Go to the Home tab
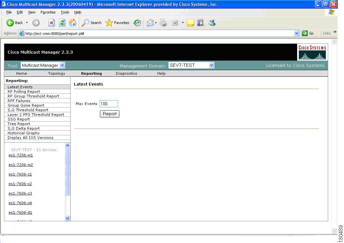The height and width of the screenshot is (243, 344). (21, 73)
